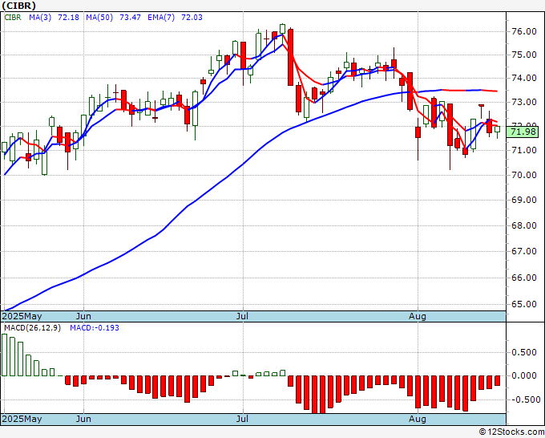Screen dimensions: 545x438
Task: Click the 75.00 price axis label
Action: click(x=524, y=55)
